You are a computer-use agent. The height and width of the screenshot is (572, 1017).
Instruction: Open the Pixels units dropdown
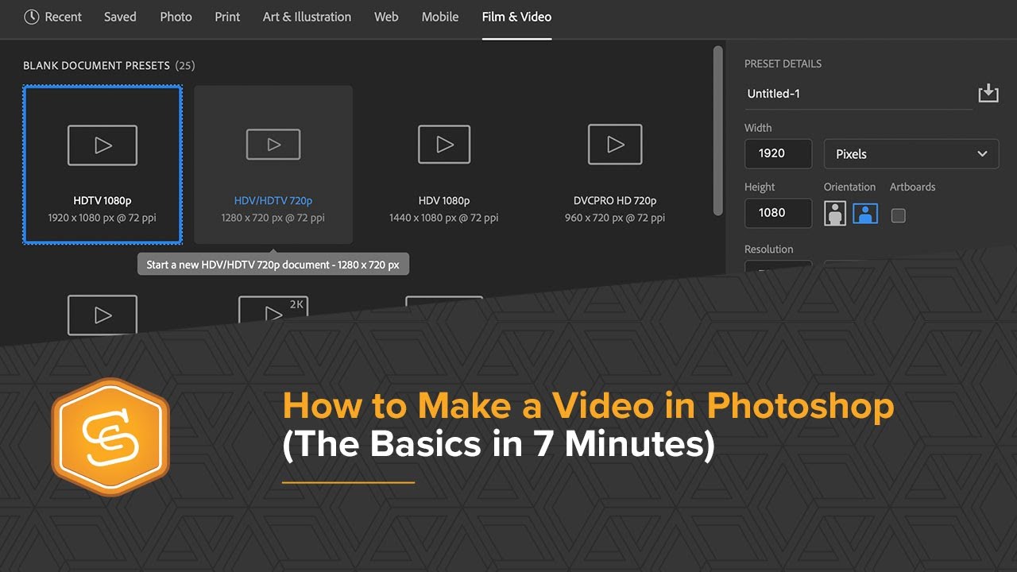911,154
